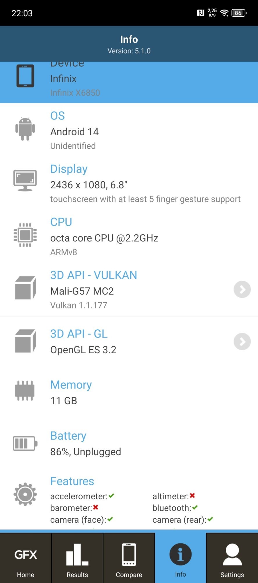Go to the GFX Home tab
Viewport: 258px width, 583px height.
[x=26, y=559]
